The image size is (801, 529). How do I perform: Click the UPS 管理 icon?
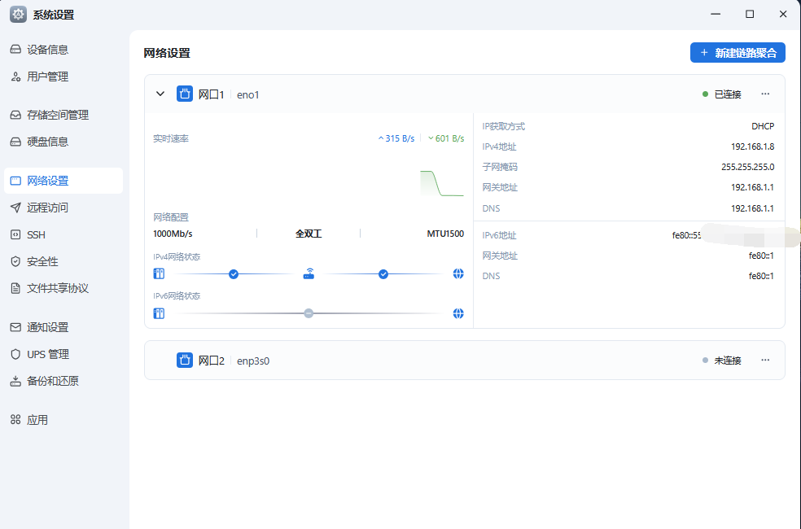15,354
